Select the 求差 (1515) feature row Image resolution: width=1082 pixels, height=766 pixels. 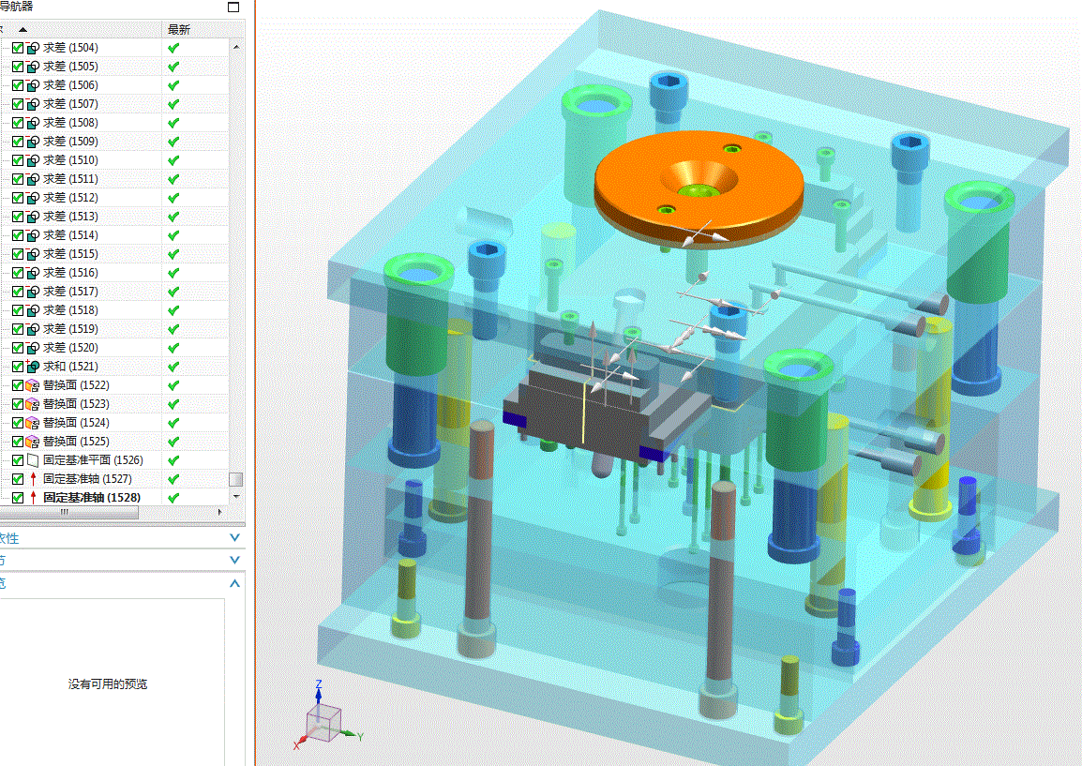[114, 254]
